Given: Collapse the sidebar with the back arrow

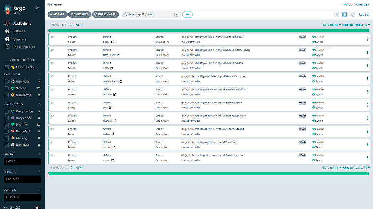Looking at the screenshot, I should pos(37,8).
